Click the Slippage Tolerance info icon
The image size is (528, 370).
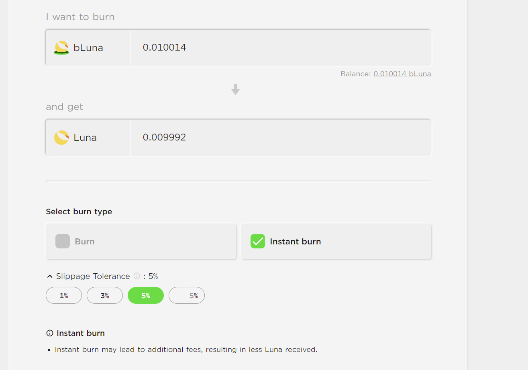point(137,276)
